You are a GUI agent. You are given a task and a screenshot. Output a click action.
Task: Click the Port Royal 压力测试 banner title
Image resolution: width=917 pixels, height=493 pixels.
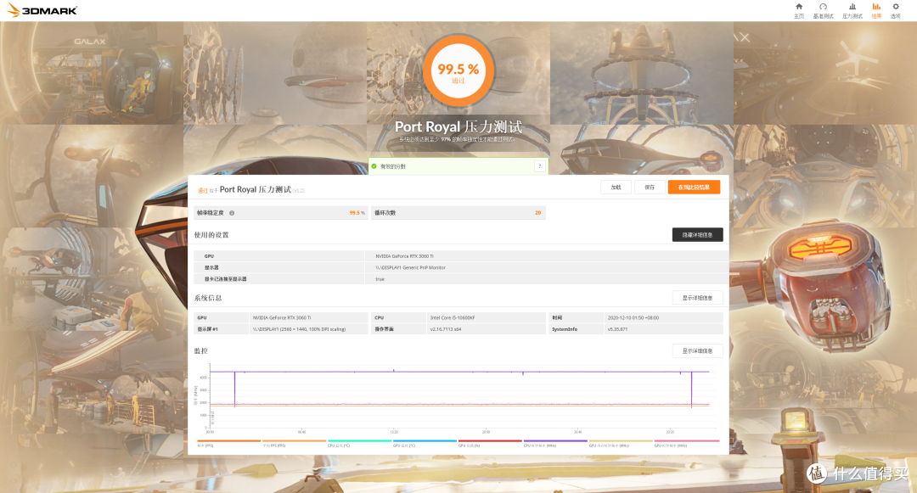[x=458, y=126]
